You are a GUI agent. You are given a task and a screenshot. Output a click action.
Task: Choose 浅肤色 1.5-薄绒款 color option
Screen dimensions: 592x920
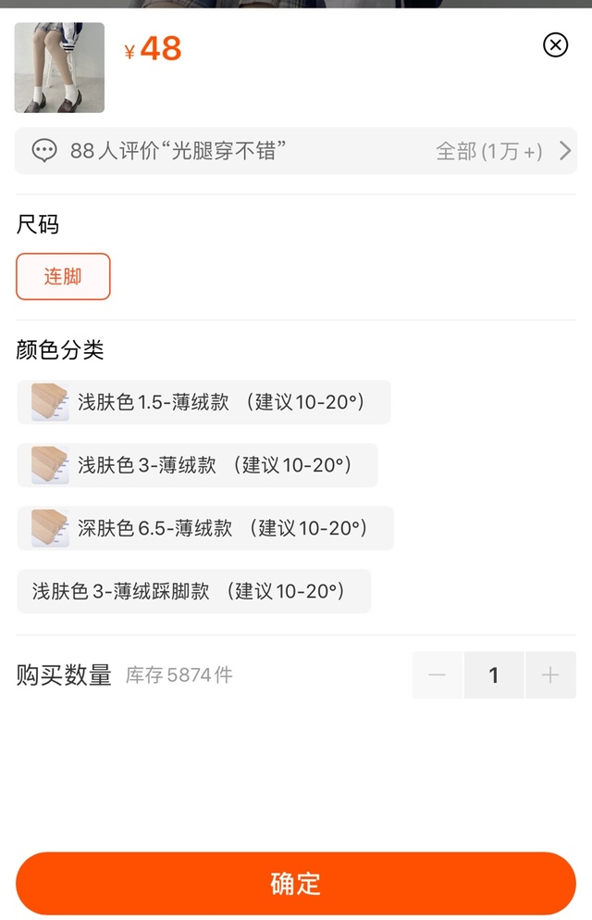pyautogui.click(x=220, y=402)
